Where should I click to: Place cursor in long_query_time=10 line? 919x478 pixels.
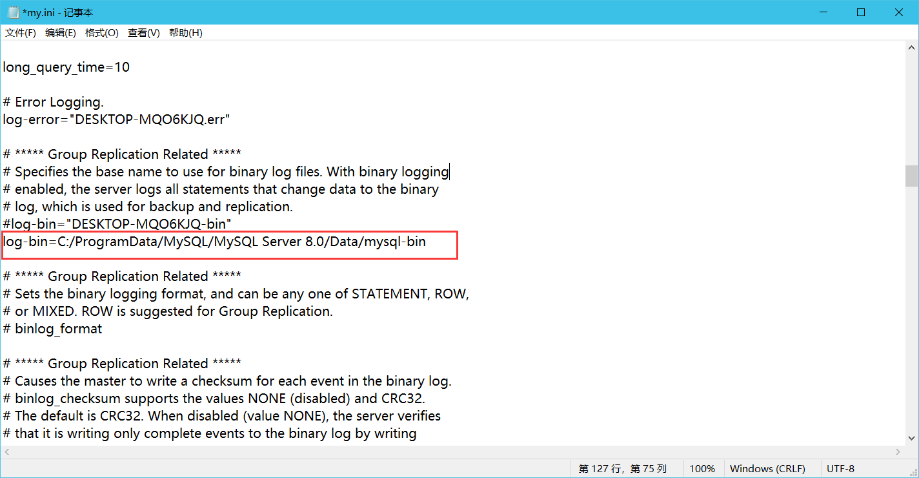66,67
